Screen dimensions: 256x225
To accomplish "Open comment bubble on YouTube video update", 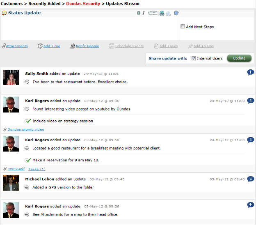I will [250, 101].
